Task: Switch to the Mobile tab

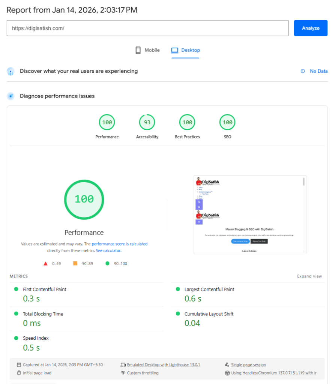Action: (147, 50)
